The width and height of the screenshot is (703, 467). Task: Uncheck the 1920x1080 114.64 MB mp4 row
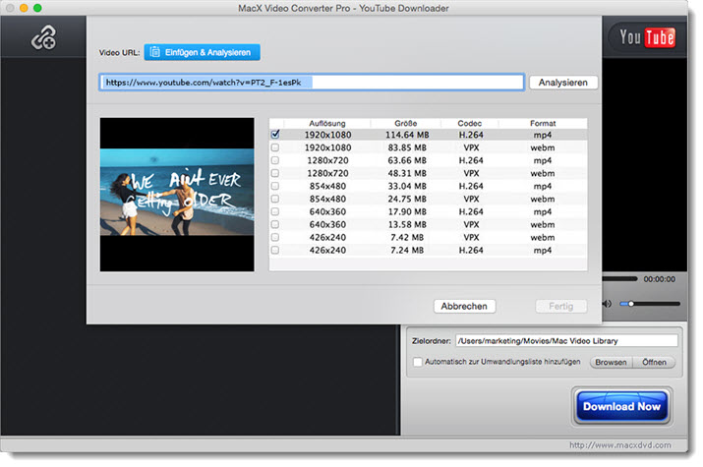click(x=275, y=135)
